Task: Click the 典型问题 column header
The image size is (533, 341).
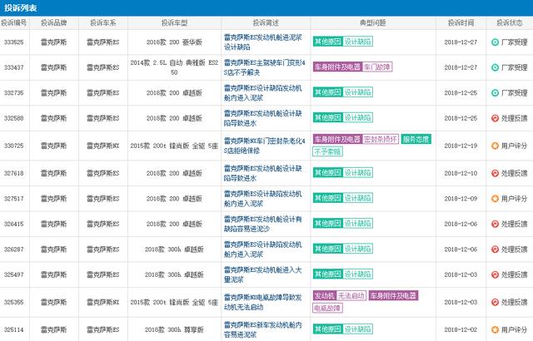Action: point(373,22)
